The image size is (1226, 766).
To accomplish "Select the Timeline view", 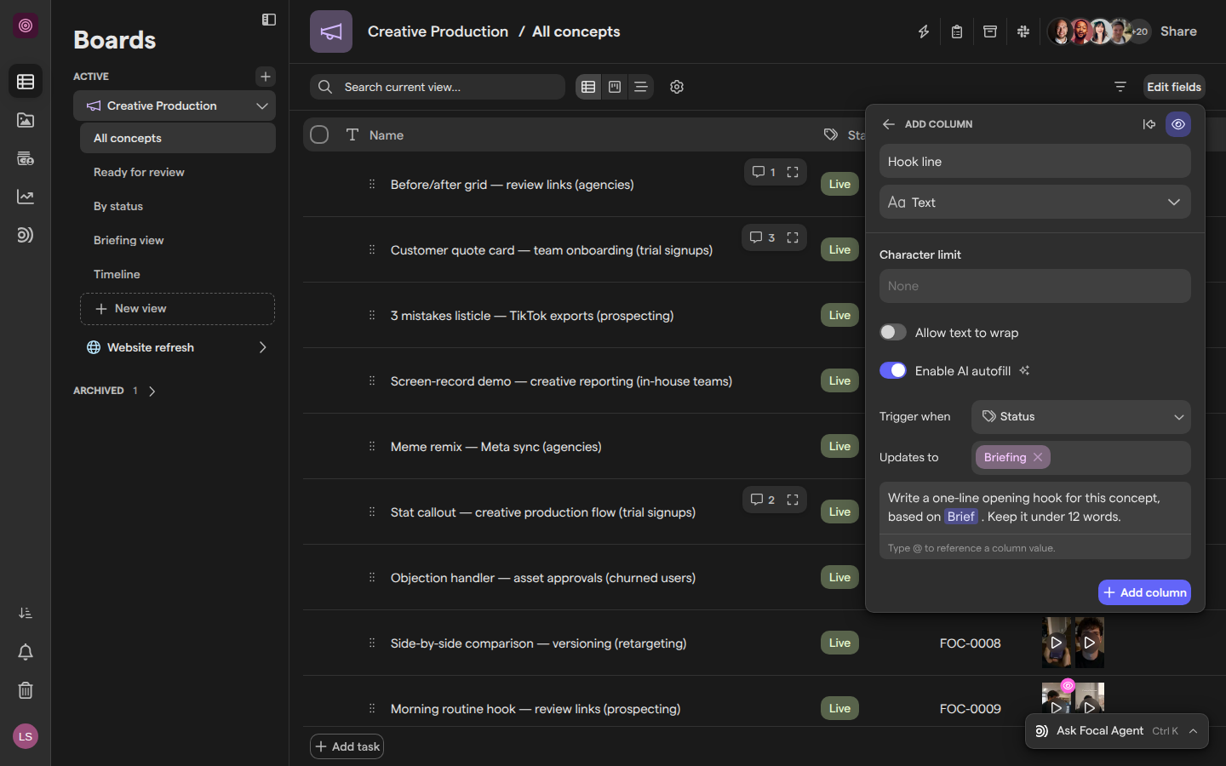I will click(x=178, y=274).
